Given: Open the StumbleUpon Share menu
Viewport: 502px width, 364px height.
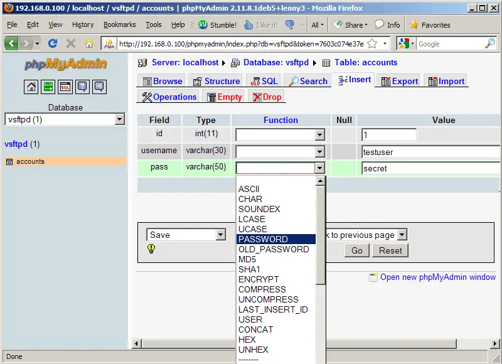Looking at the screenshot, I should (350, 24).
